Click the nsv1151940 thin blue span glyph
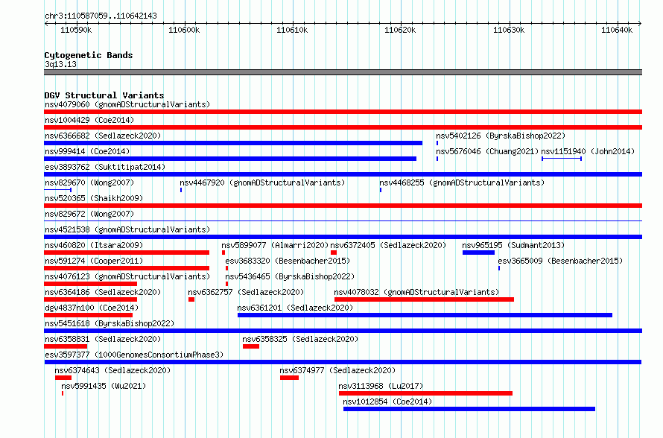The image size is (663, 438). pos(562,159)
